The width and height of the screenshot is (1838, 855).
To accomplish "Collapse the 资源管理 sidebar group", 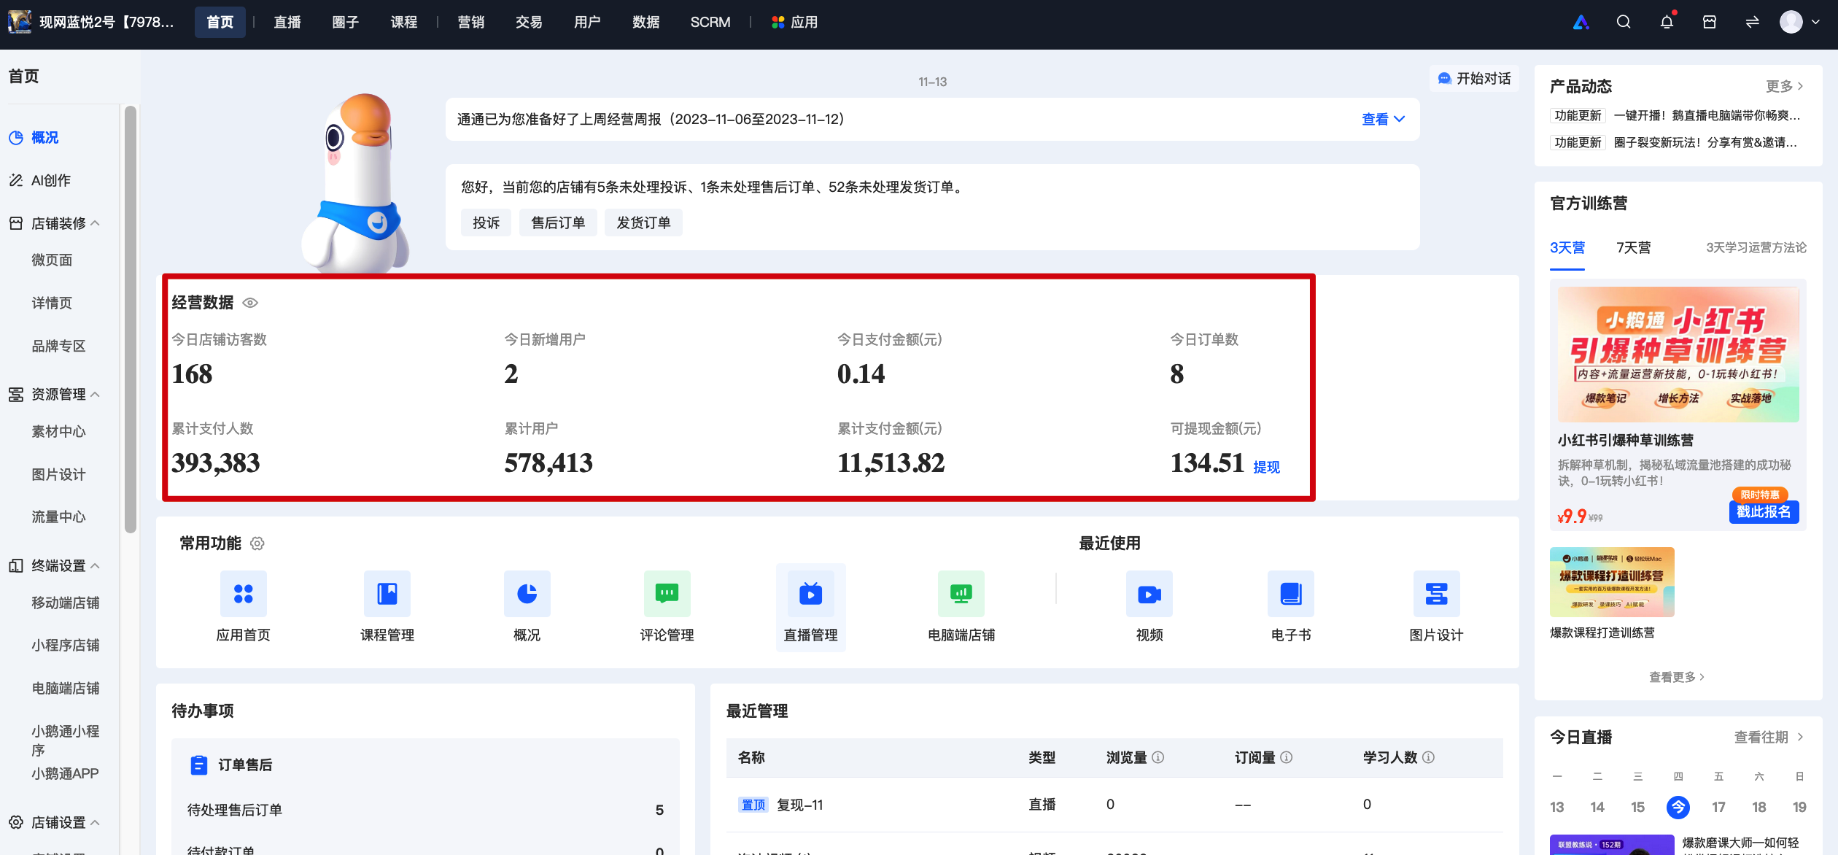I will point(95,394).
